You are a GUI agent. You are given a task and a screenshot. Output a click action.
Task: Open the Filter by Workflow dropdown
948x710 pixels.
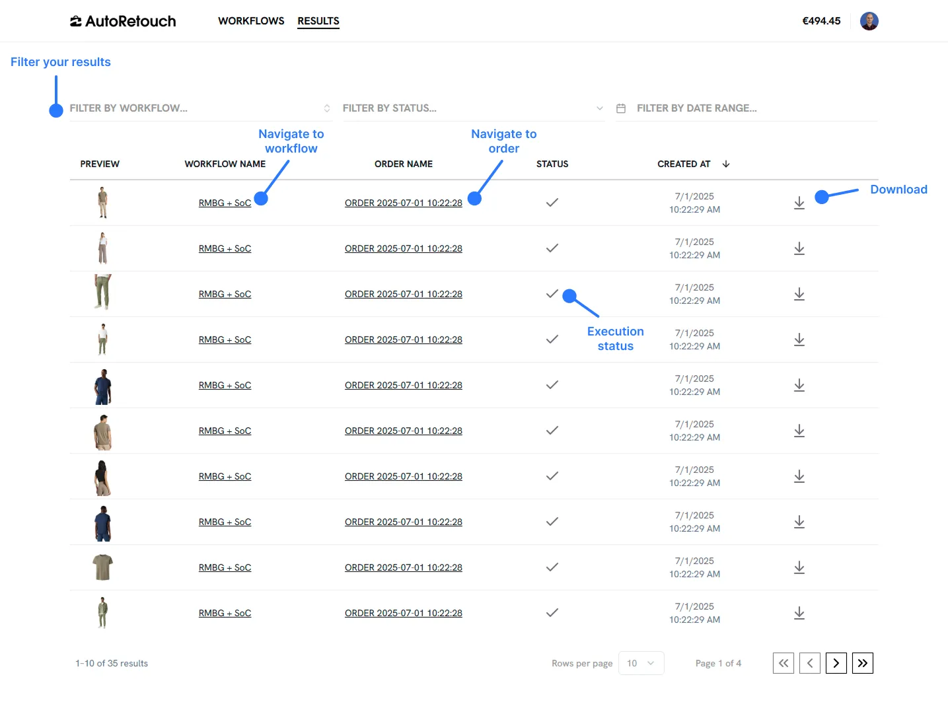click(198, 108)
